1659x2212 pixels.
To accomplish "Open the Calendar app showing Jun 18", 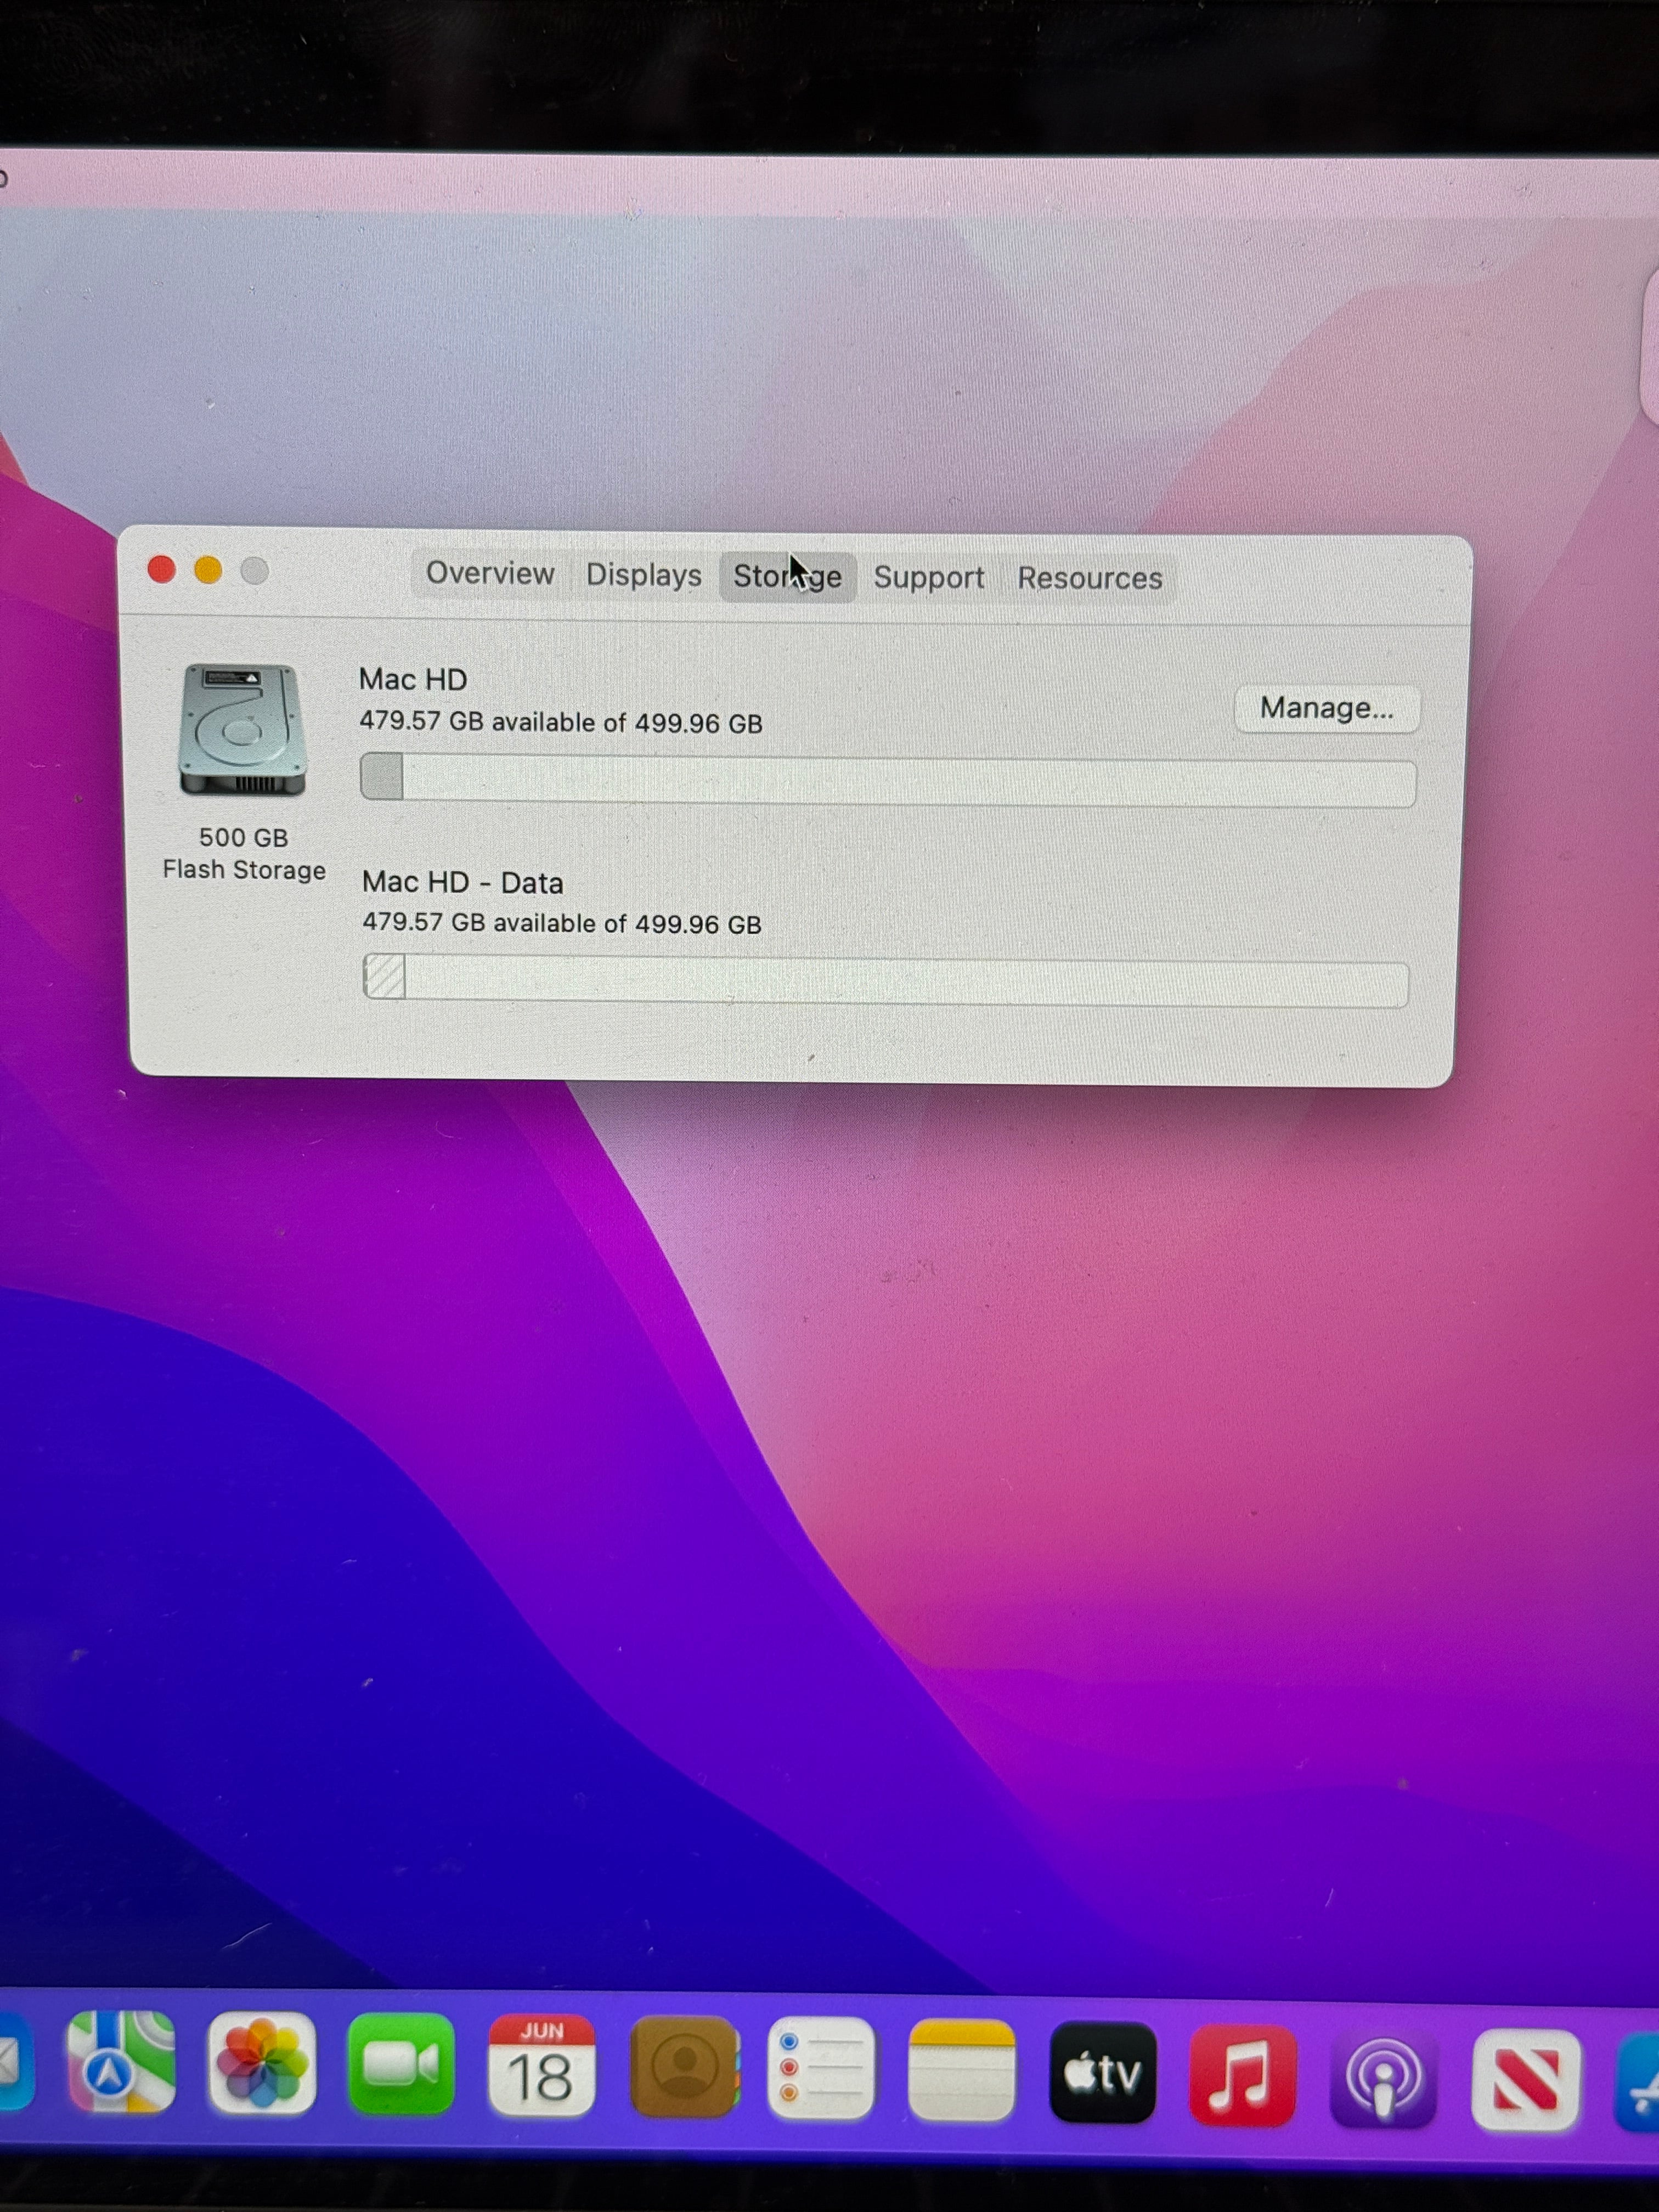I will pyautogui.click(x=541, y=2066).
